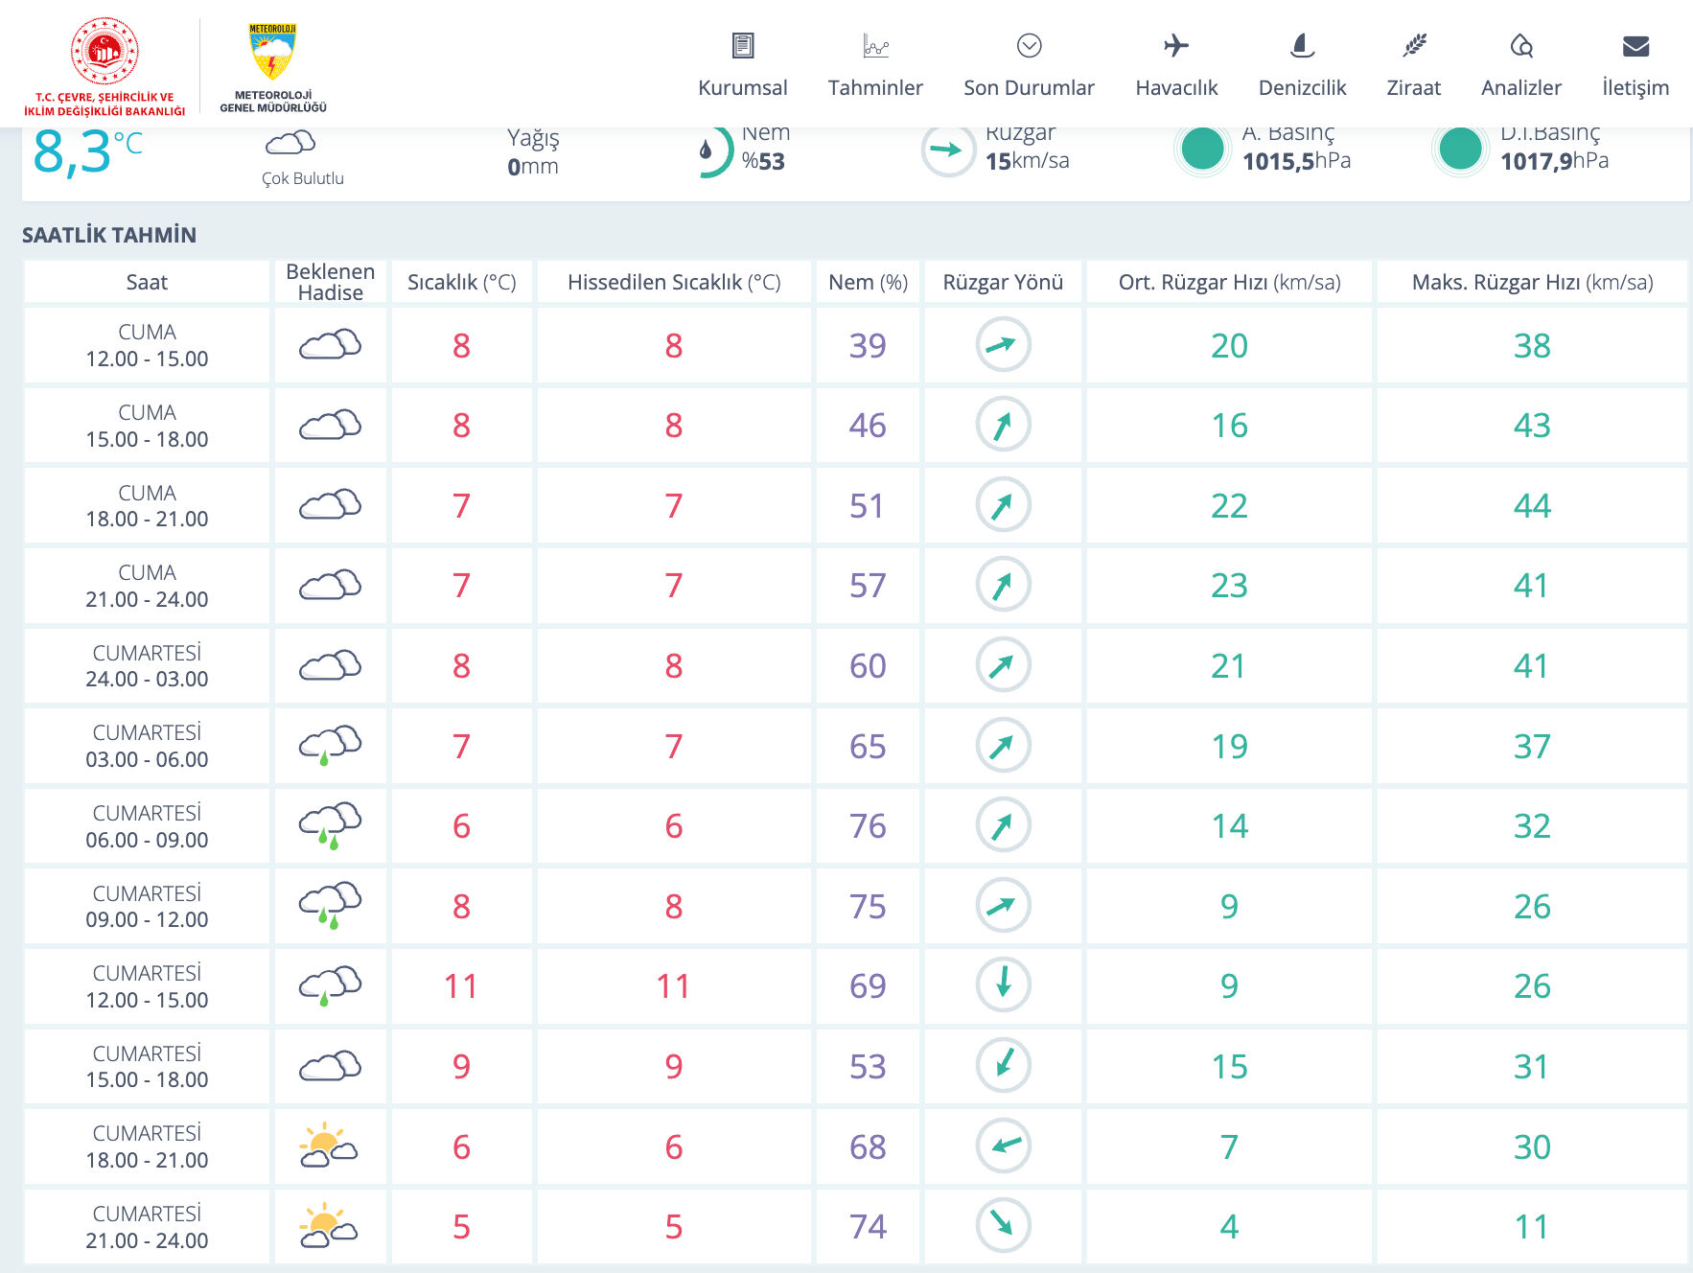1693x1273 pixels.
Task: Click the A. Basınç green circle indicator
Action: click(1202, 150)
